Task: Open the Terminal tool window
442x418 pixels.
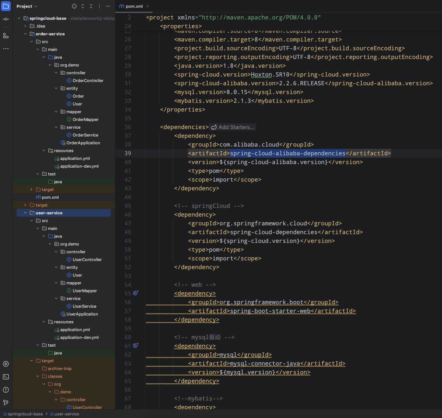Action: 6,377
